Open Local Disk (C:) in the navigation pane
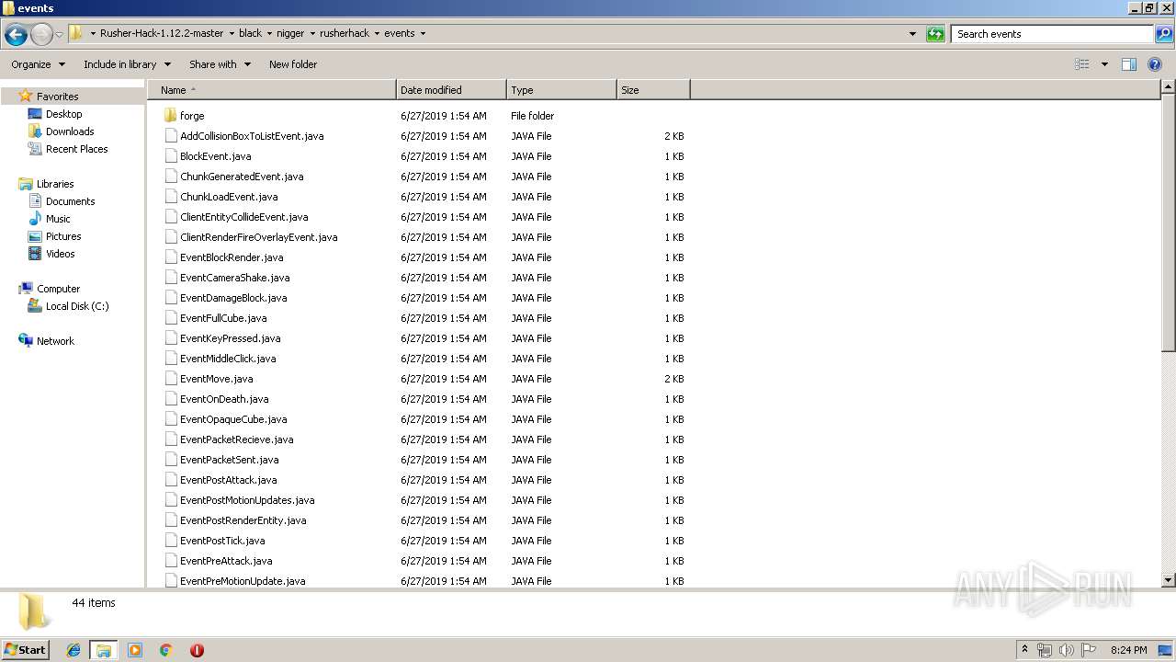 (x=77, y=306)
